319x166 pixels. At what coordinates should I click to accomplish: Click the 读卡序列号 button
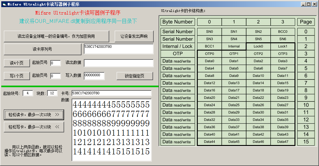43,49
